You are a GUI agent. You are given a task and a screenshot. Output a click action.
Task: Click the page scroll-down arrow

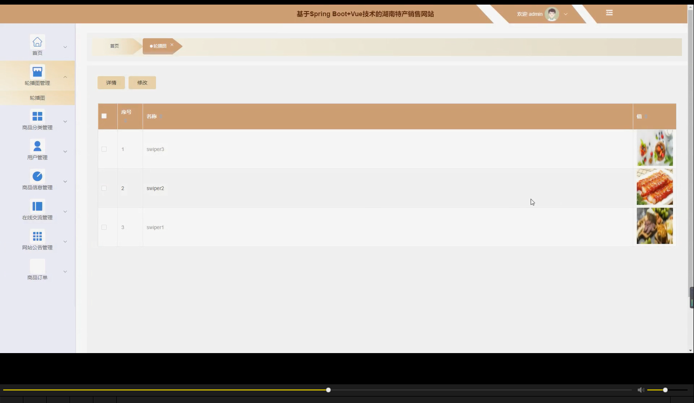[x=690, y=350]
